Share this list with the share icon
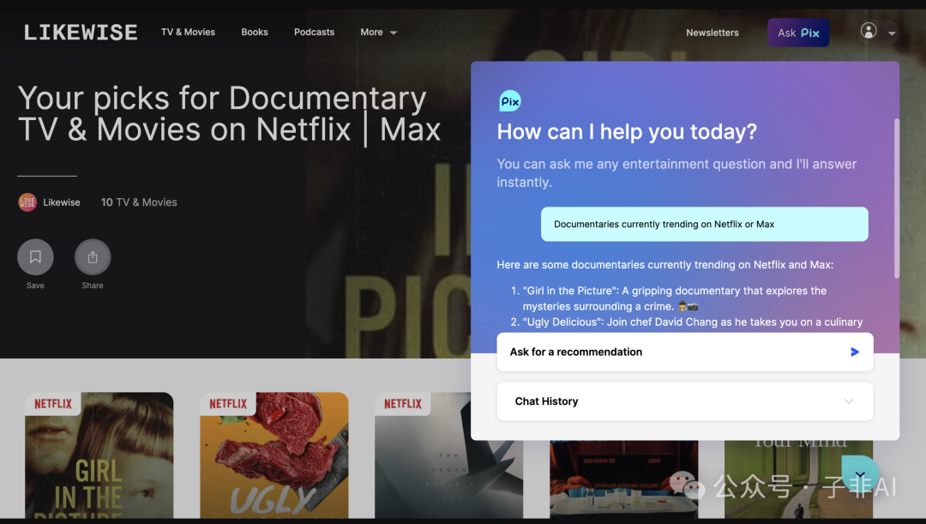Image resolution: width=926 pixels, height=524 pixels. 92,257
